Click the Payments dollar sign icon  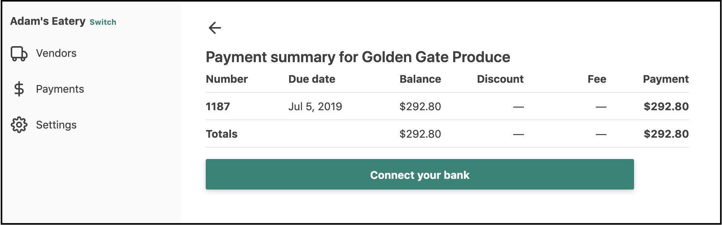(x=19, y=89)
